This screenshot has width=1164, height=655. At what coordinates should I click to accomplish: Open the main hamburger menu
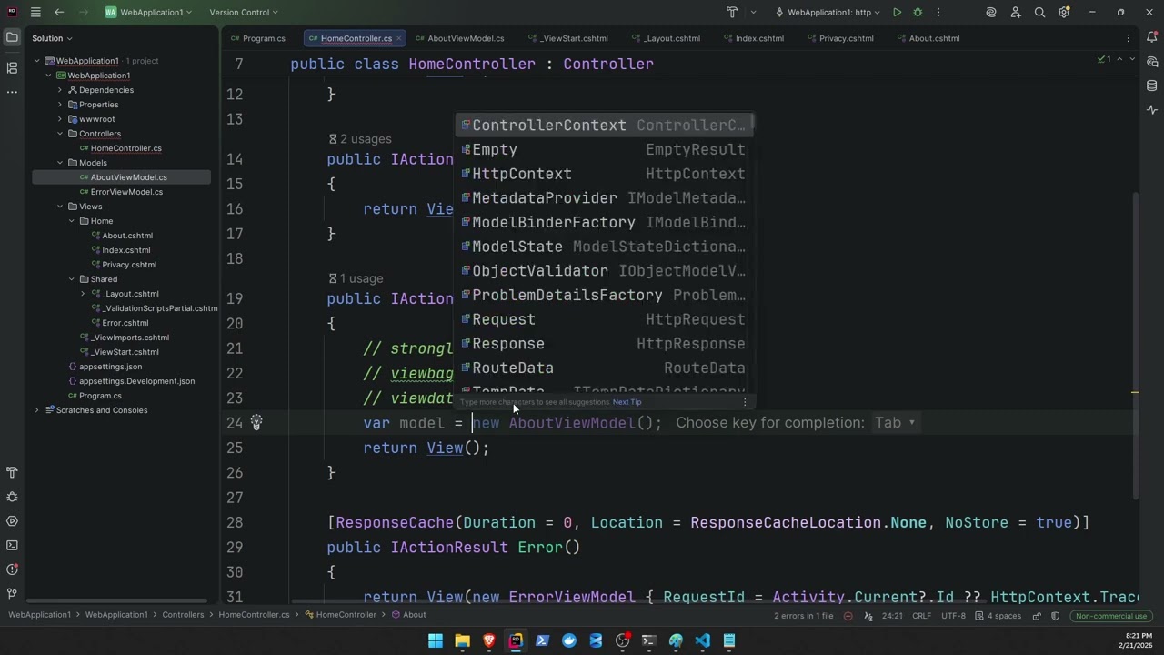pyautogui.click(x=35, y=12)
